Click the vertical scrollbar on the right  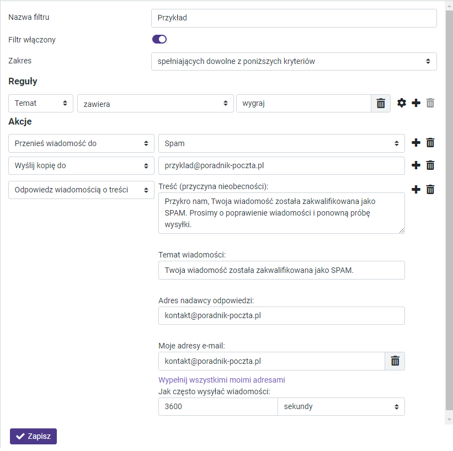[x=449, y=221]
